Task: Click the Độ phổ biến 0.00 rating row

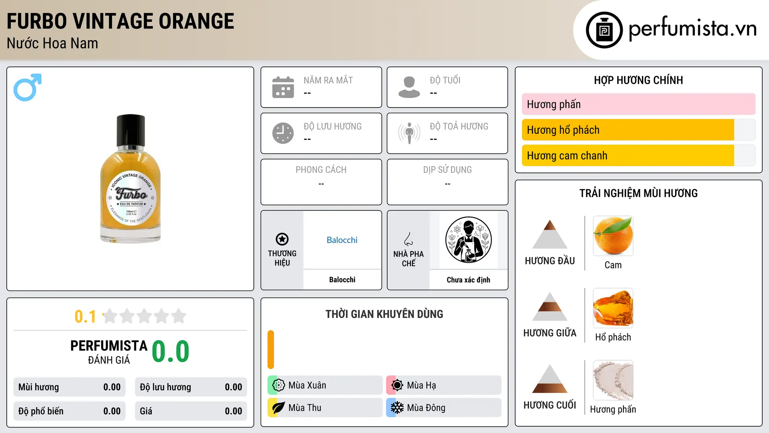Action: click(x=69, y=411)
